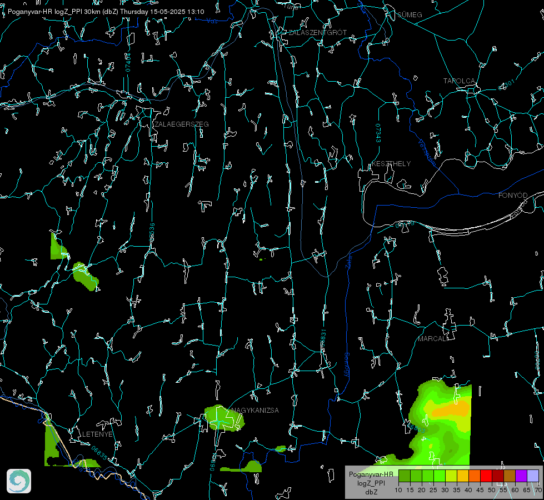
Task: Pick the 35–40 dBZ yellow swatch
Action: click(463, 476)
